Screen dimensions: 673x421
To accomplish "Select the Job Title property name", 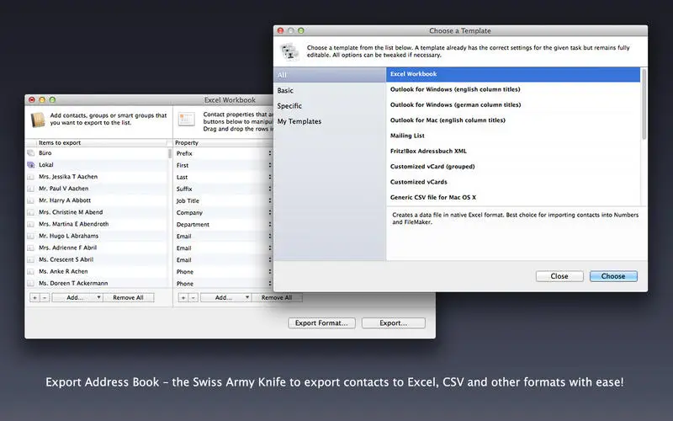I will tap(188, 200).
